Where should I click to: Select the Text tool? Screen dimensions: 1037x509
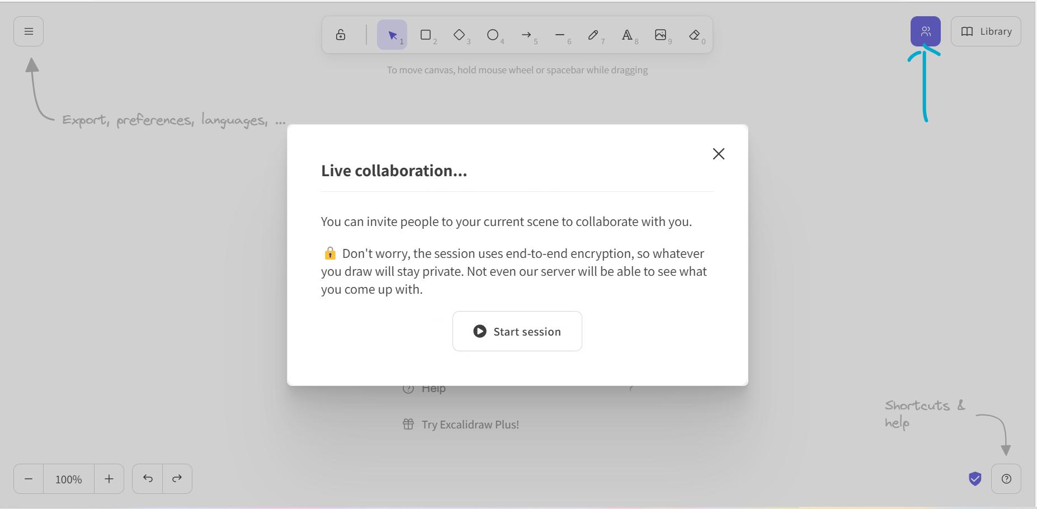[628, 35]
